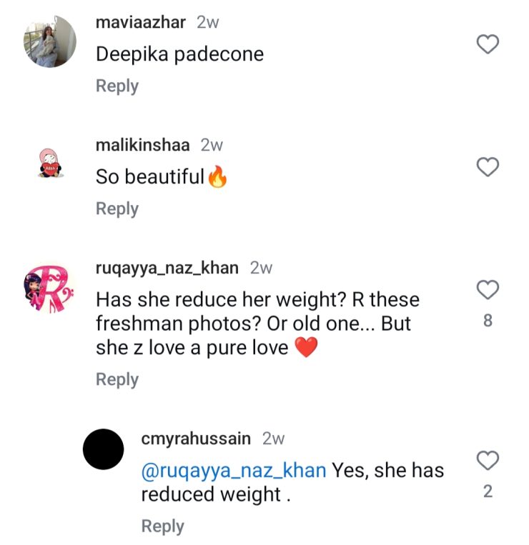Reply to maviaazhar's comment

(x=117, y=86)
